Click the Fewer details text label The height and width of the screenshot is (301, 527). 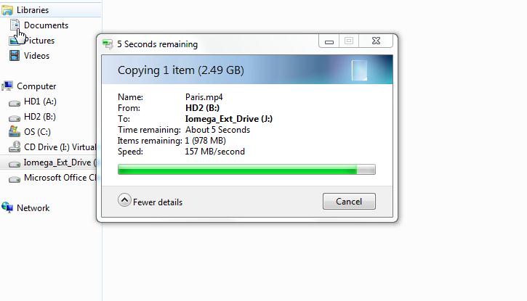tap(158, 202)
